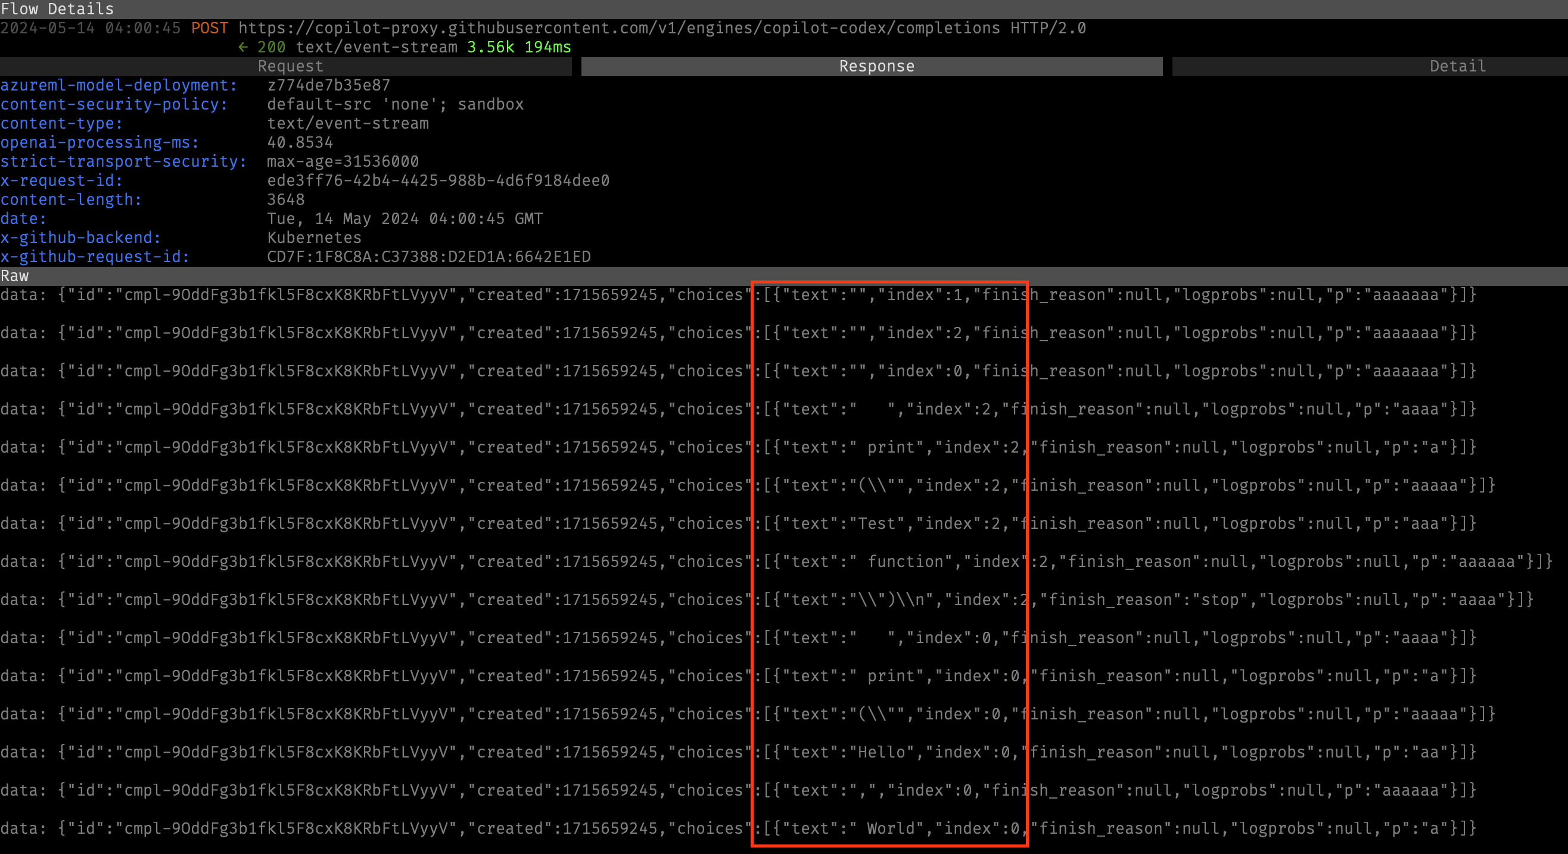Viewport: 1568px width, 854px height.
Task: Click the max-age=31536000 value
Action: (343, 162)
